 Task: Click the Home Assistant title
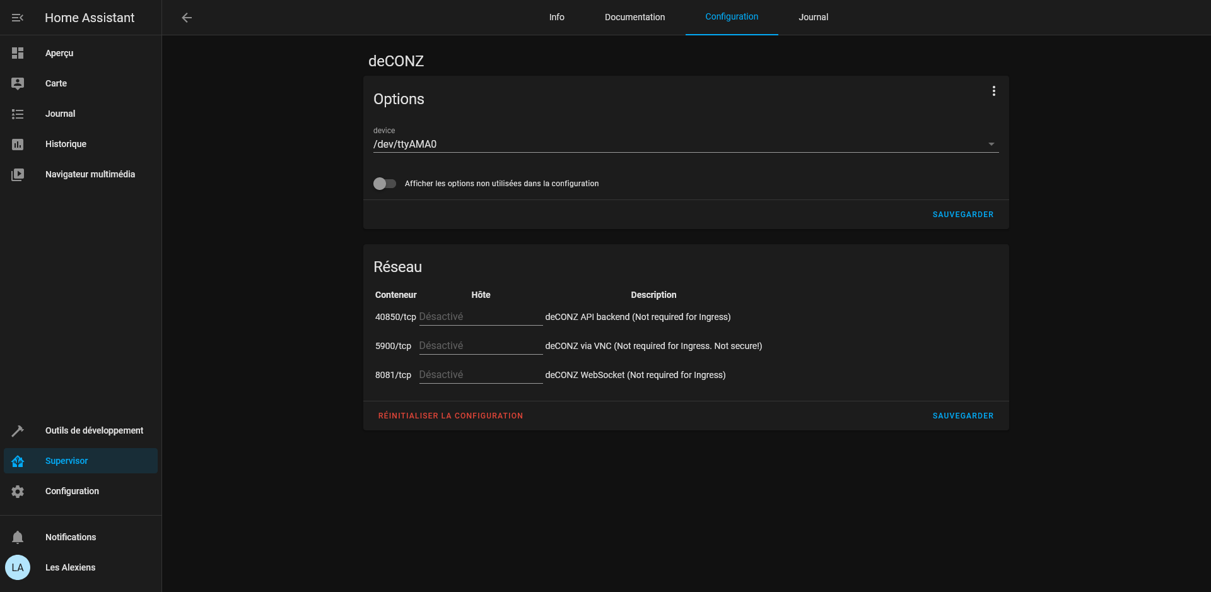90,18
